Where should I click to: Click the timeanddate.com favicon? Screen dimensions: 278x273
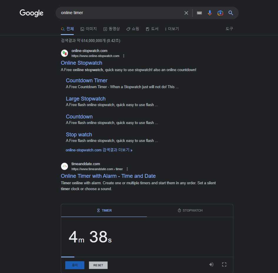[64, 166]
